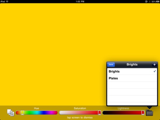This screenshot has height=120, width=160.
Task: Tap the first empty row below Plates
Action: [x=132, y=85]
